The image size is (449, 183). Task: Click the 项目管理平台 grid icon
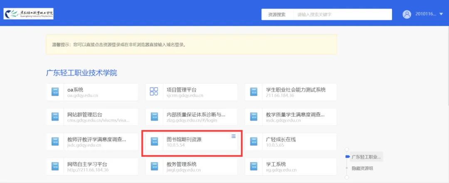pos(154,91)
